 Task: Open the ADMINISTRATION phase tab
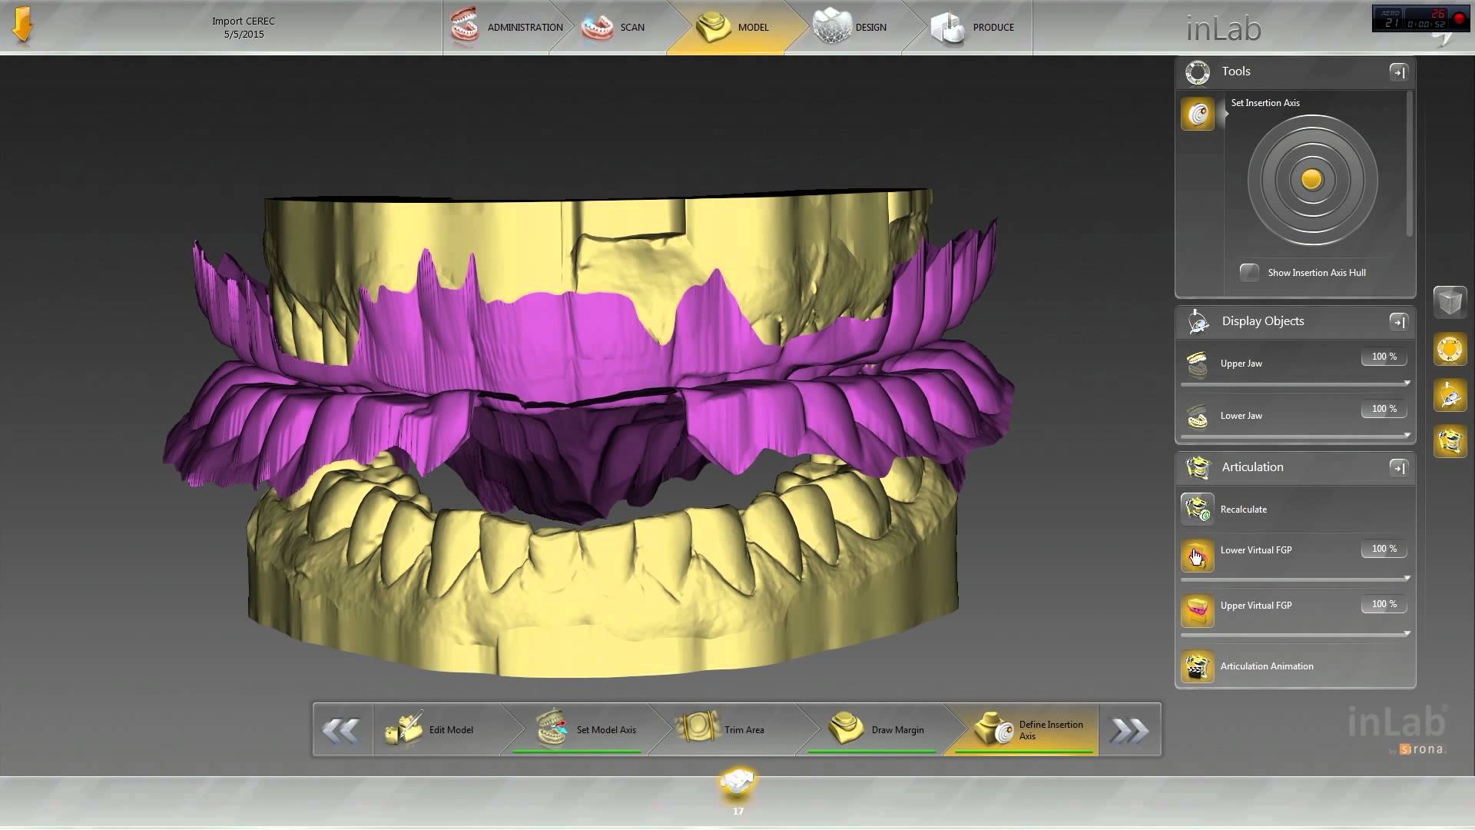coord(507,27)
